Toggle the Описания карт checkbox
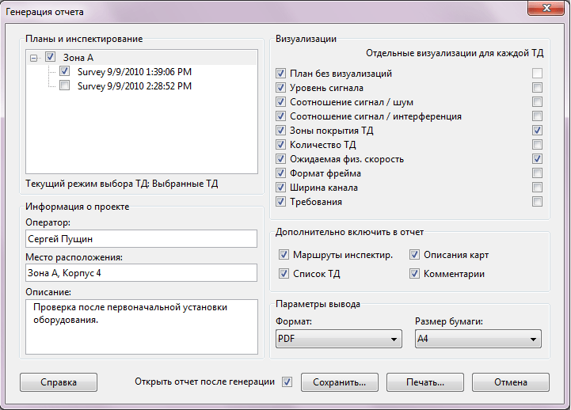This screenshot has width=571, height=410. (415, 255)
